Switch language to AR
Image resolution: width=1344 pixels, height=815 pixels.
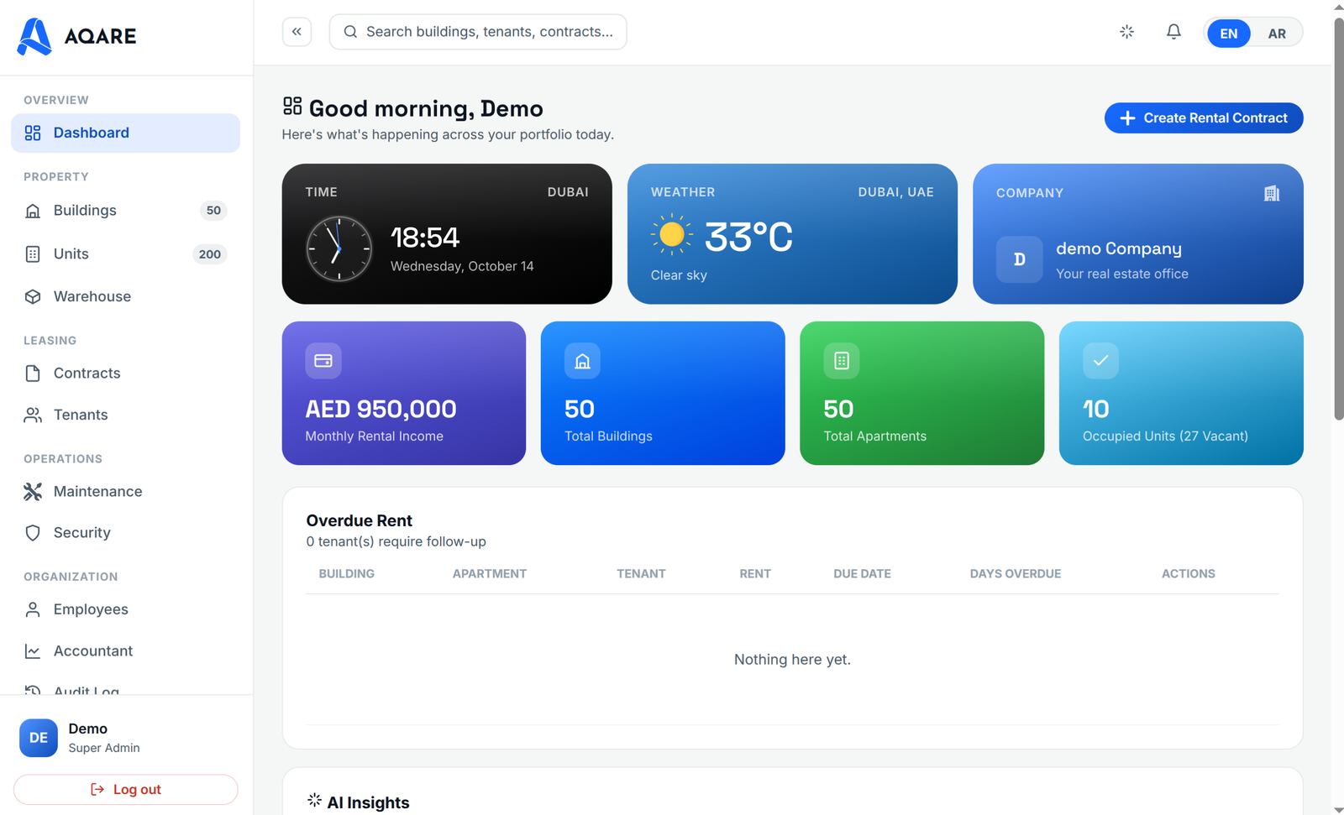(1277, 34)
